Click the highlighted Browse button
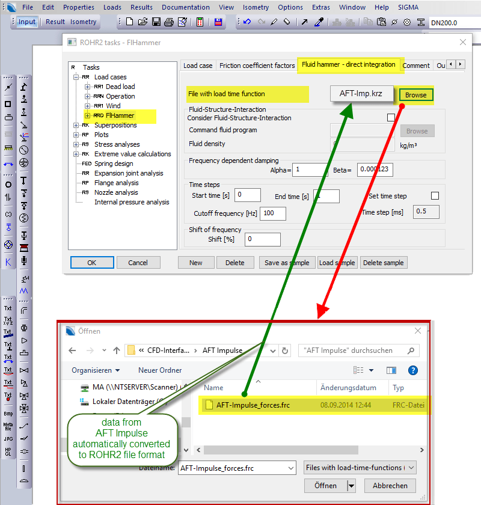This screenshot has width=481, height=505. pyautogui.click(x=415, y=95)
